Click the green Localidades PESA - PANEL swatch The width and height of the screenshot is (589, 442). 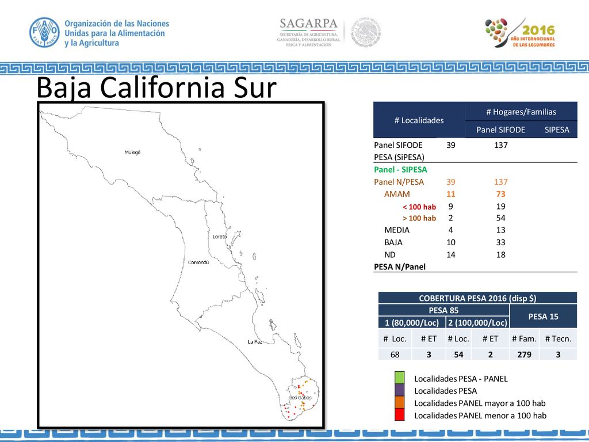[x=399, y=378]
